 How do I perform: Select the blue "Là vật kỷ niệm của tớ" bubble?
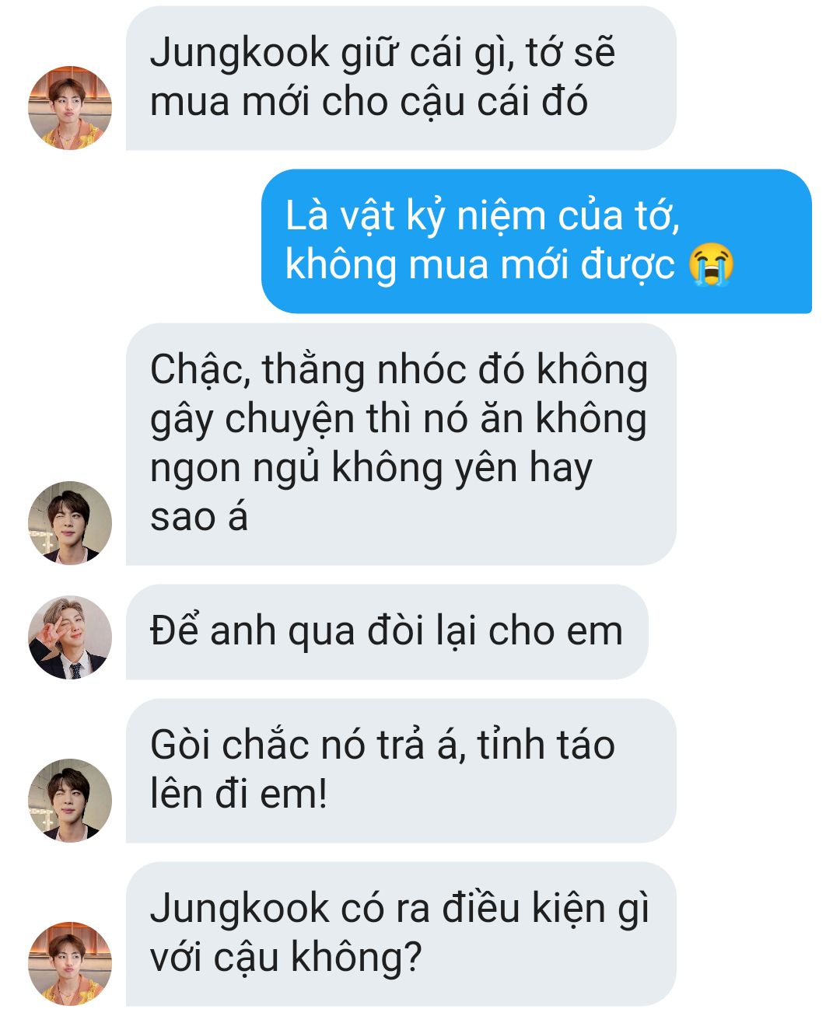click(x=537, y=241)
